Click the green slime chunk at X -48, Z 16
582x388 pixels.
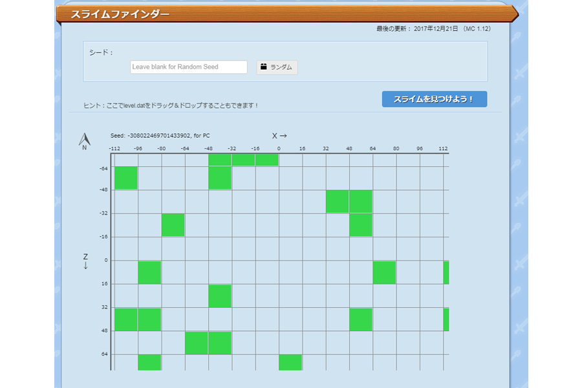pos(220,296)
